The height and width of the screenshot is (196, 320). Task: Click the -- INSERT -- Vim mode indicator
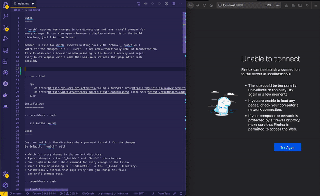click(x=139, y=194)
